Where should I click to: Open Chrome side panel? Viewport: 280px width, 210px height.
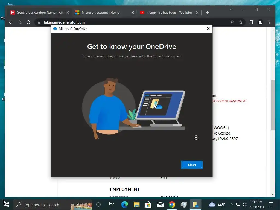click(x=252, y=22)
